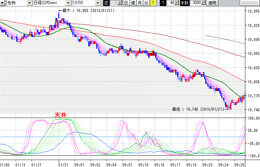This screenshot has width=260, height=167.
Task: Switch chart to monthly 月 timeframe
Action: click(x=139, y=3)
